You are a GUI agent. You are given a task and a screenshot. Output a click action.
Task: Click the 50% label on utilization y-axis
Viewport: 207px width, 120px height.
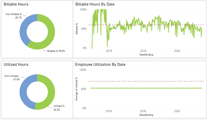(x=84, y=89)
